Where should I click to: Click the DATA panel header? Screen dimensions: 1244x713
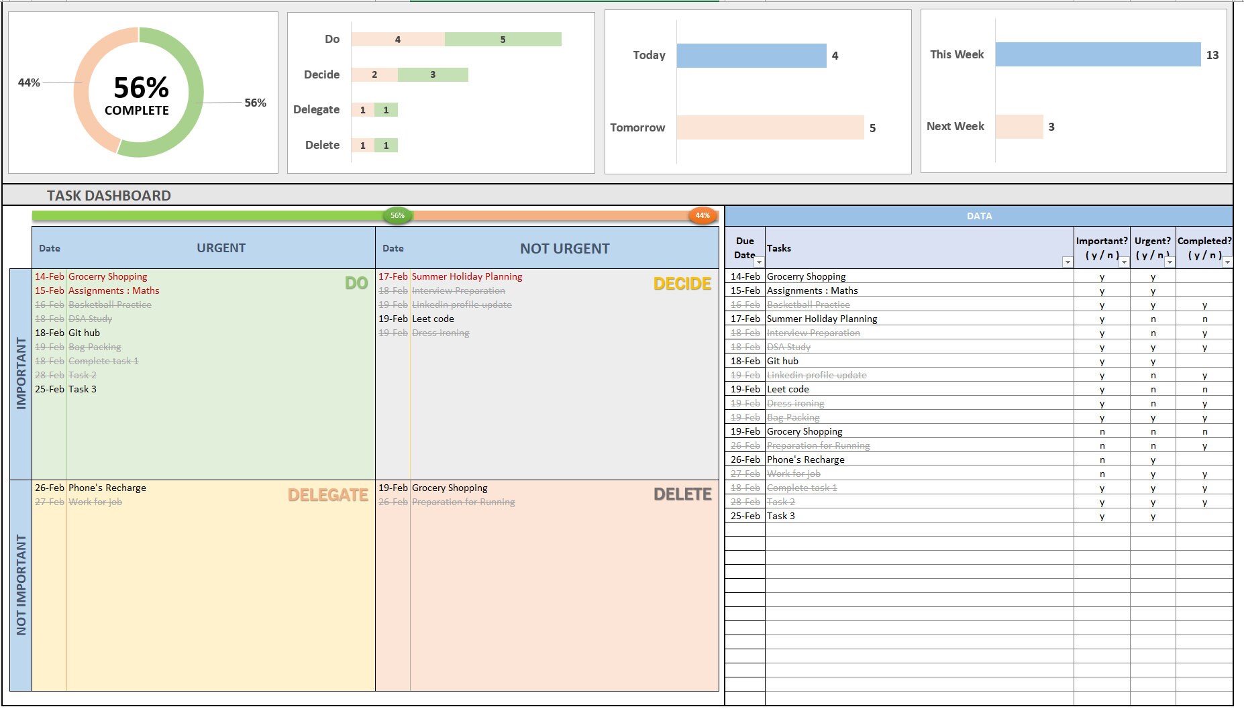[x=980, y=216]
